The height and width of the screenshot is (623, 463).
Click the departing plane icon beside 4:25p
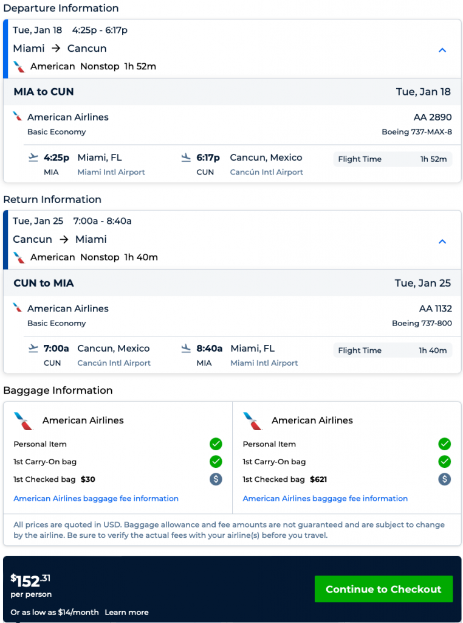(x=33, y=158)
